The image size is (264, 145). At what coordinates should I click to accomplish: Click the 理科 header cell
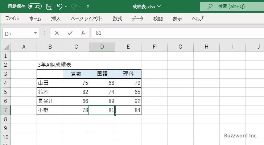pos(128,74)
